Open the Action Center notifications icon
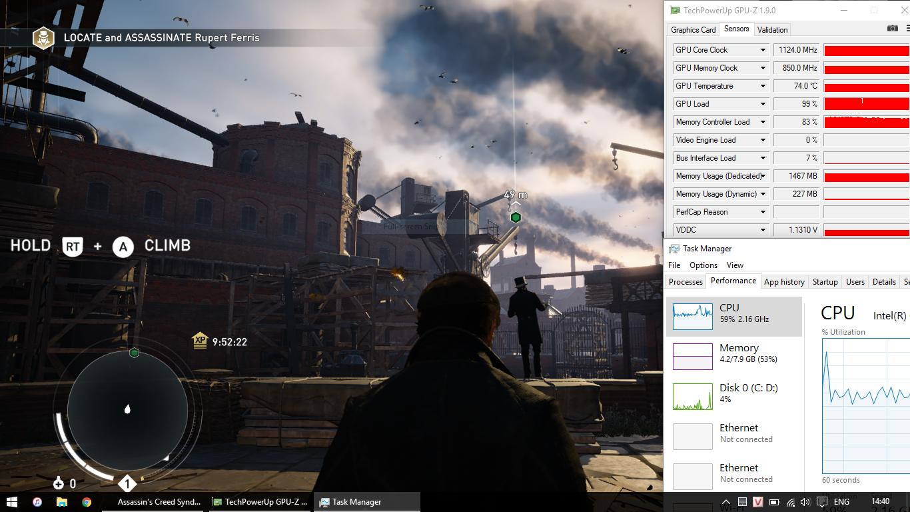The width and height of the screenshot is (910, 512). pos(822,502)
